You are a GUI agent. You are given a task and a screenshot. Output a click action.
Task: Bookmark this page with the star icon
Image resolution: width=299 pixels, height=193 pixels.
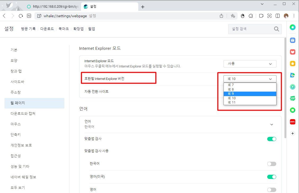pyautogui.click(x=233, y=16)
